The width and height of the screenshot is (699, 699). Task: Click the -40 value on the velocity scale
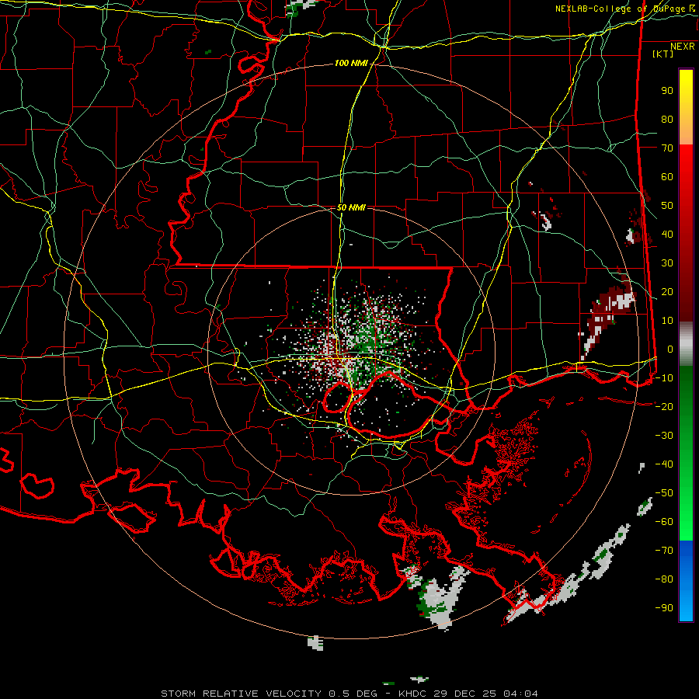point(664,464)
